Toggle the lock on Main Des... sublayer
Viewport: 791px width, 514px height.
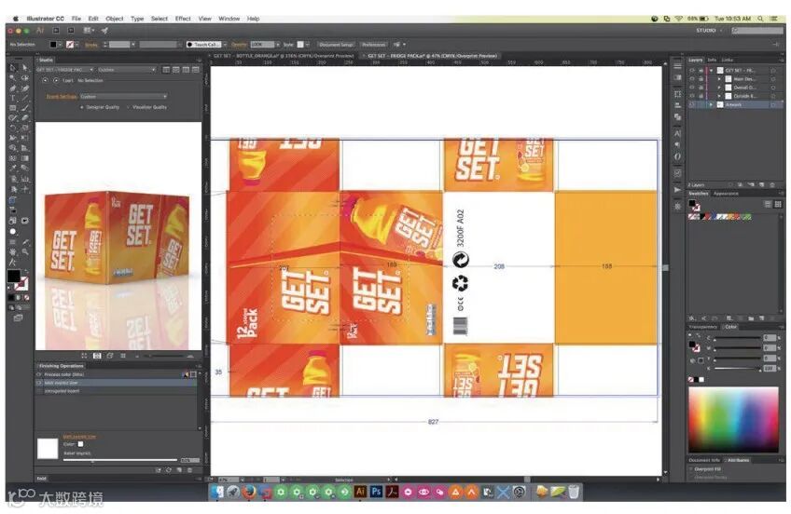coord(701,79)
